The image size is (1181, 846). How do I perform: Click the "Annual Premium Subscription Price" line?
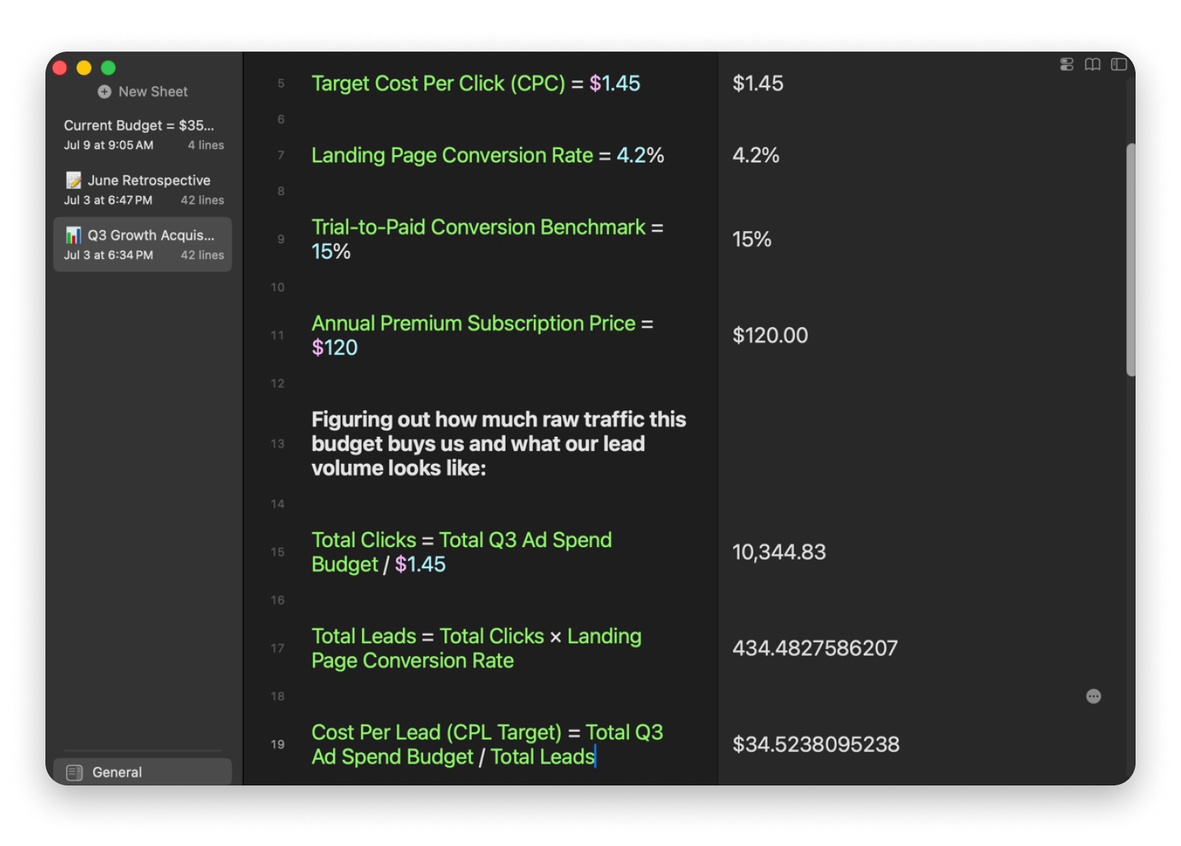[482, 335]
